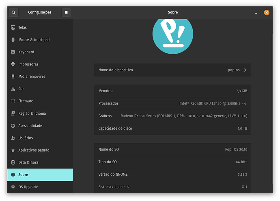Select Usuários in the sidebar
This screenshot has height=201, width=280.
coord(26,138)
